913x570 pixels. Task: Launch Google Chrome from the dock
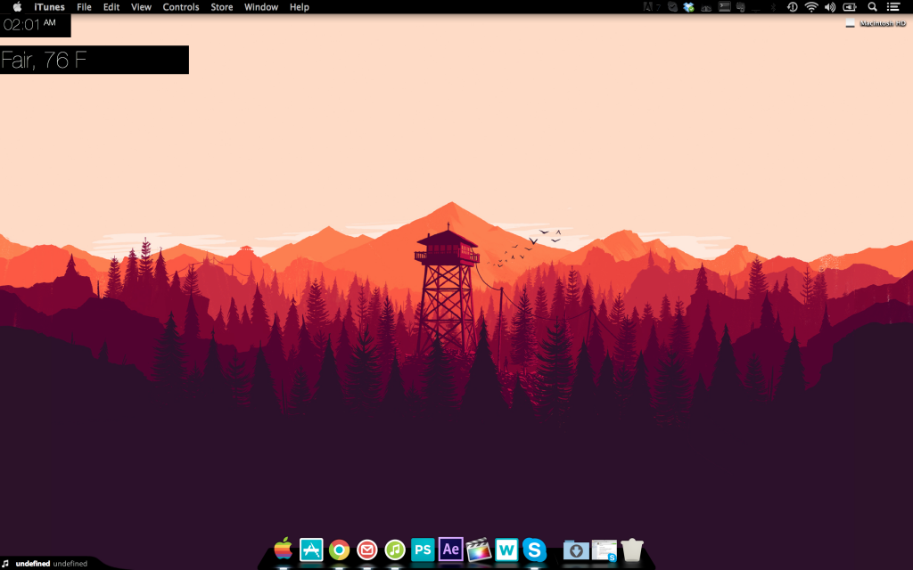click(339, 550)
